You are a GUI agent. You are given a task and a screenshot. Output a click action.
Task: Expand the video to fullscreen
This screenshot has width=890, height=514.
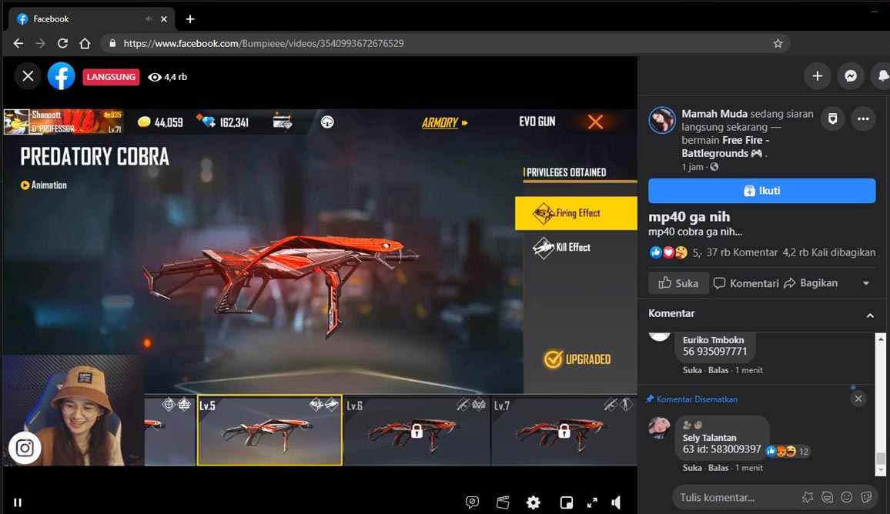pos(592,502)
